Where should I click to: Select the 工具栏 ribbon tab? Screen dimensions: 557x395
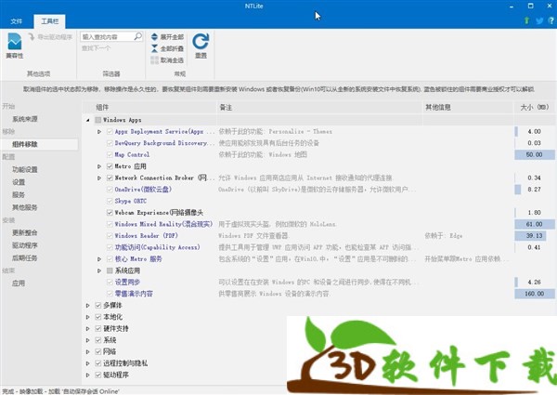tap(49, 21)
